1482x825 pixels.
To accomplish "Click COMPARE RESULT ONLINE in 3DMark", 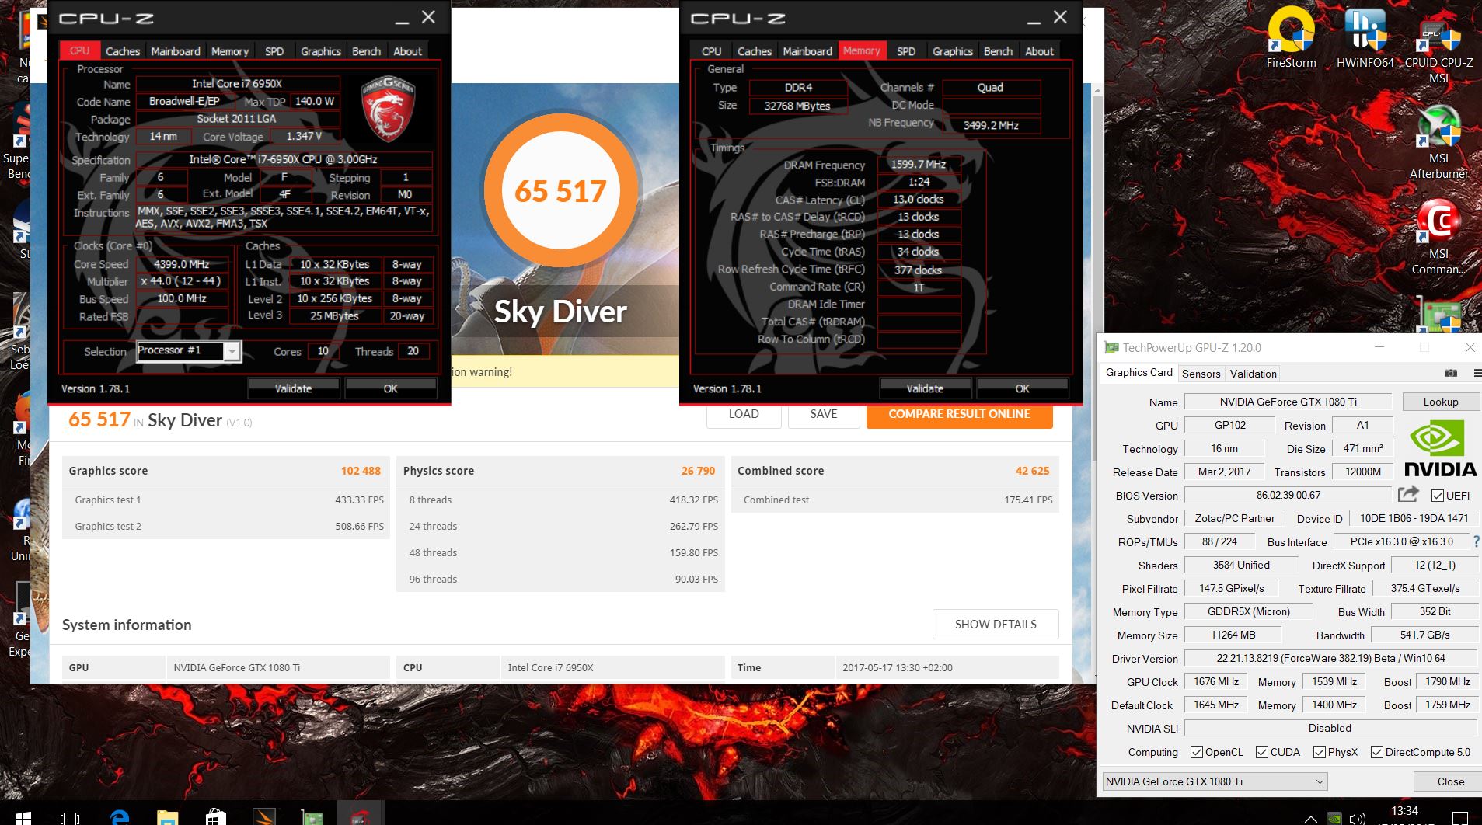I will pyautogui.click(x=959, y=414).
